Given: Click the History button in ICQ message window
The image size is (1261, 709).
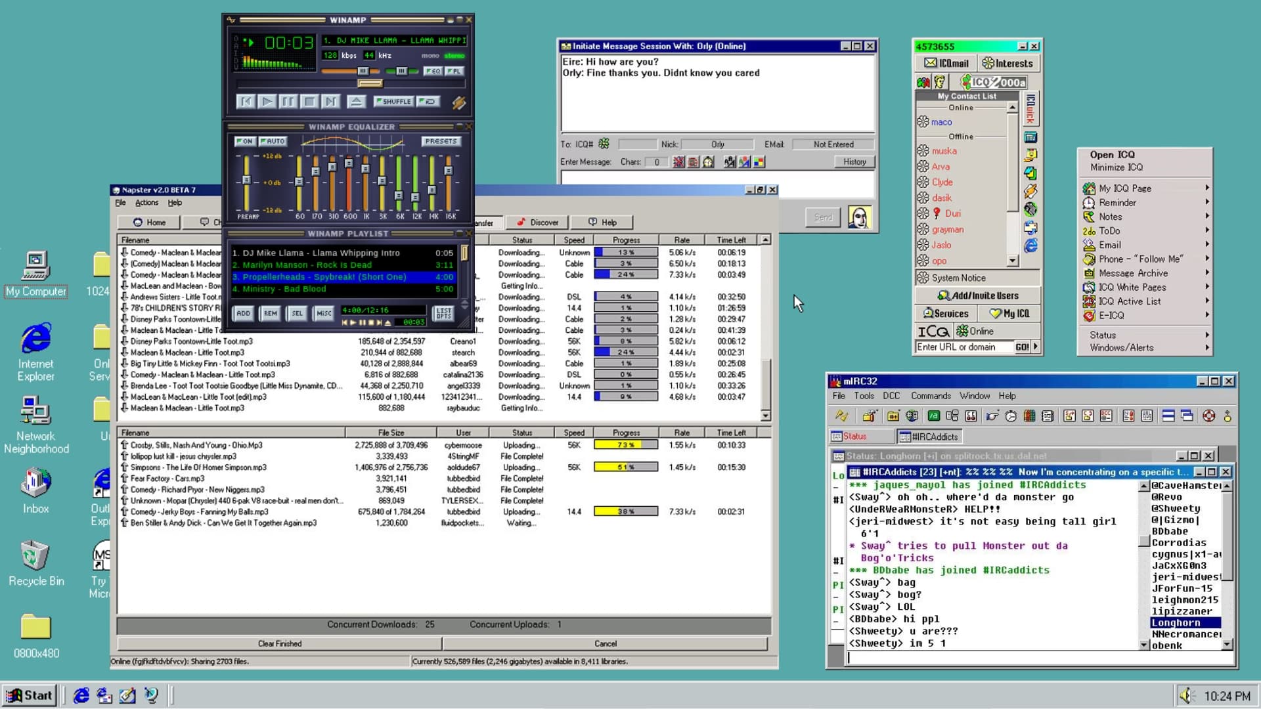Looking at the screenshot, I should coord(853,162).
